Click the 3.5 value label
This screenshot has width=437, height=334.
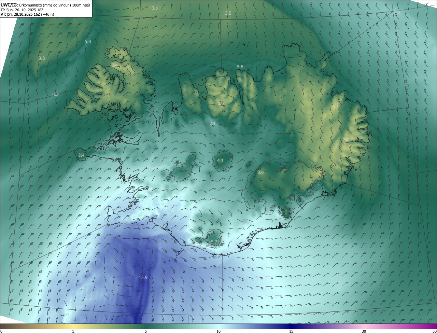pyautogui.click(x=228, y=13)
